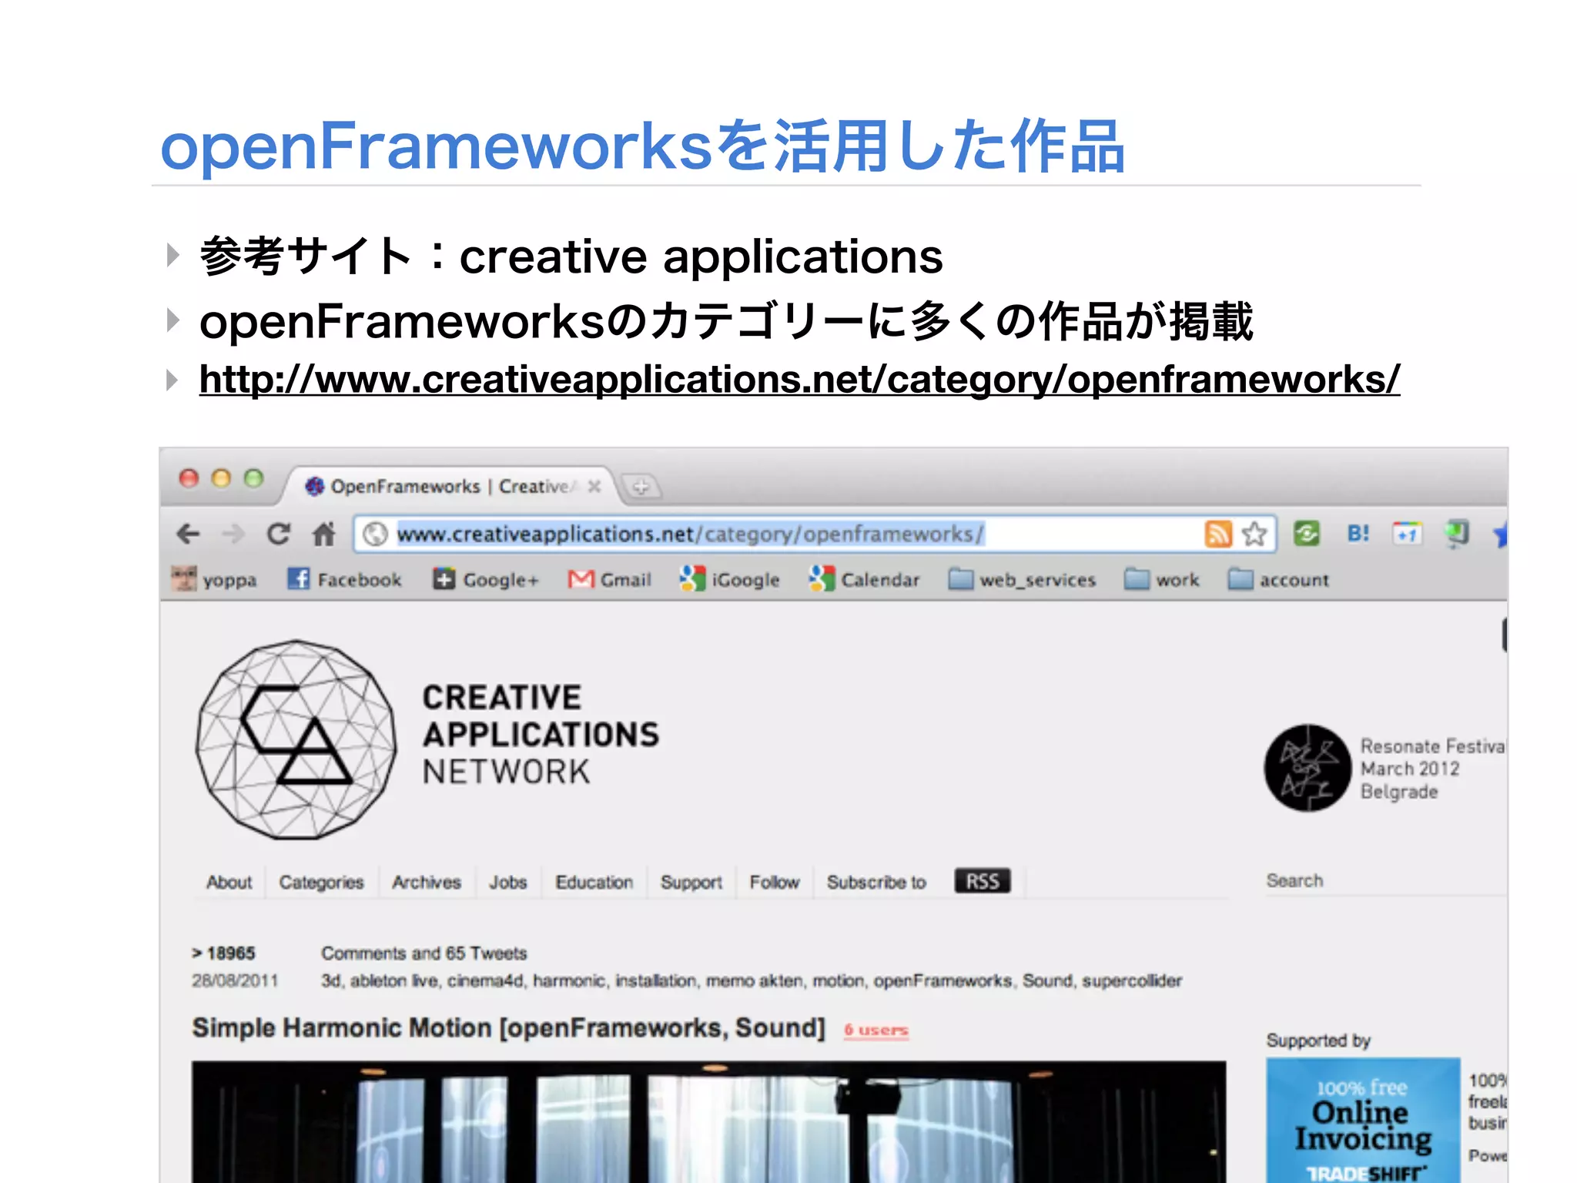This screenshot has height=1183, width=1577.
Task: Reload the page with refresh icon
Action: point(278,534)
